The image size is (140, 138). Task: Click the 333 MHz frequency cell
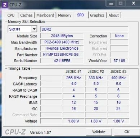pos(96,78)
